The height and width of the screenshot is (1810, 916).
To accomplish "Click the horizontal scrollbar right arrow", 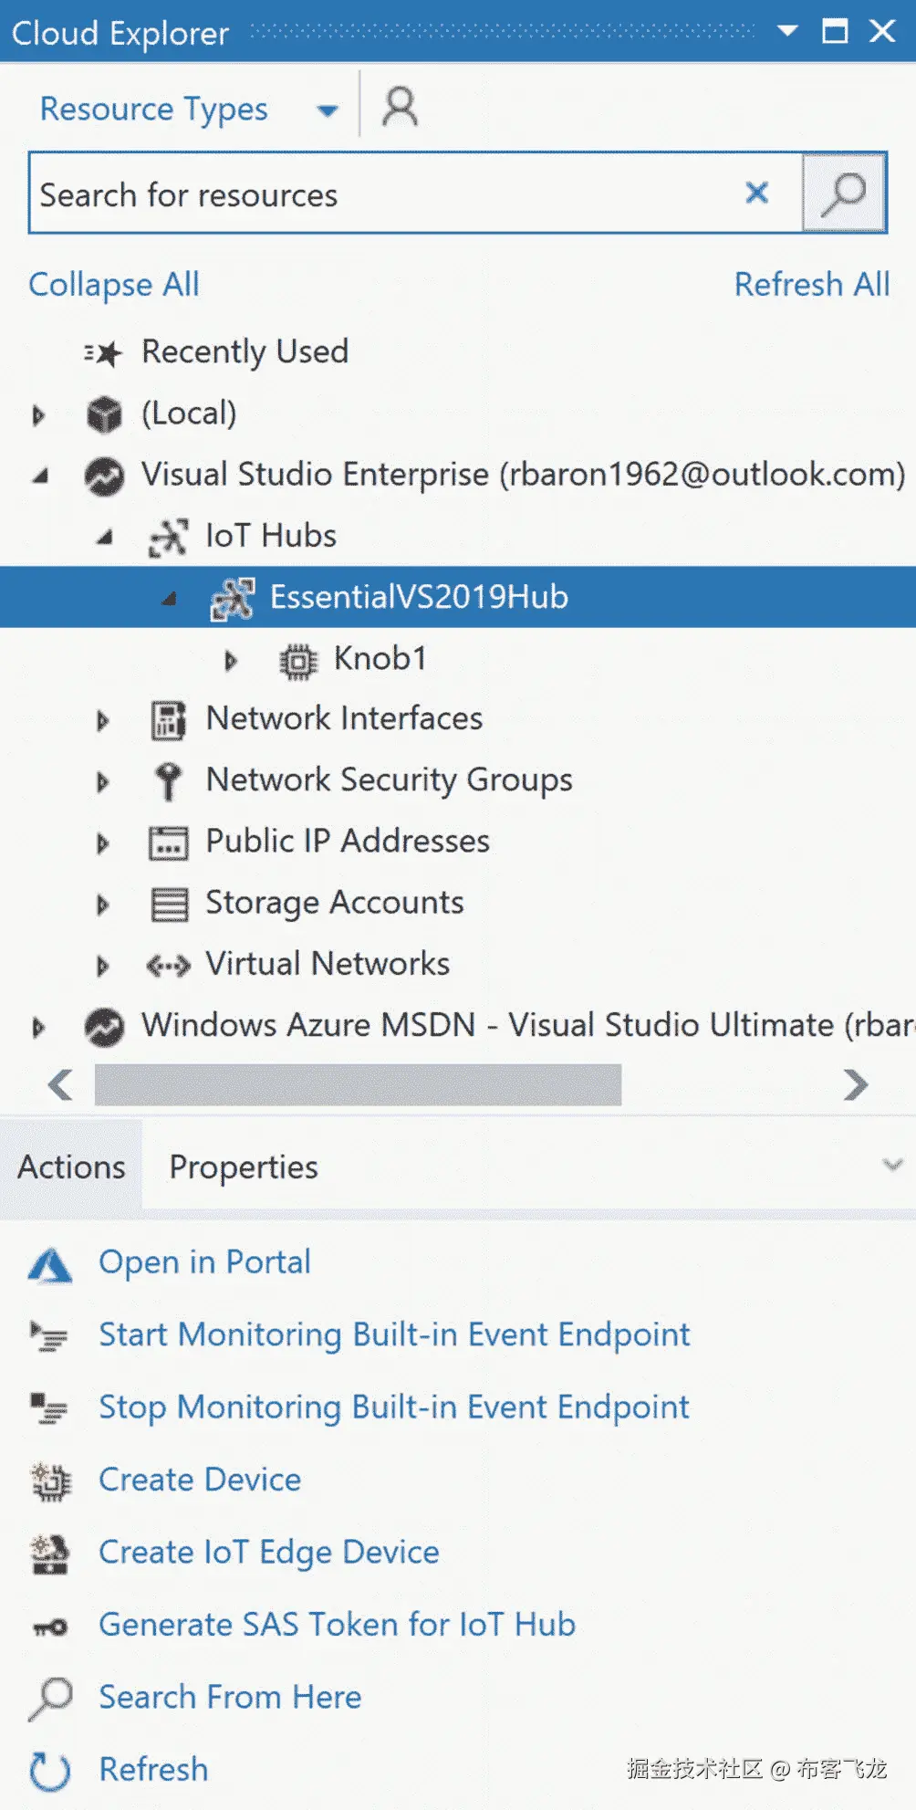I will [855, 1084].
